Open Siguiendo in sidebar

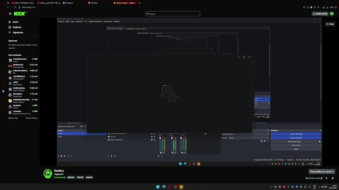coord(16,32)
